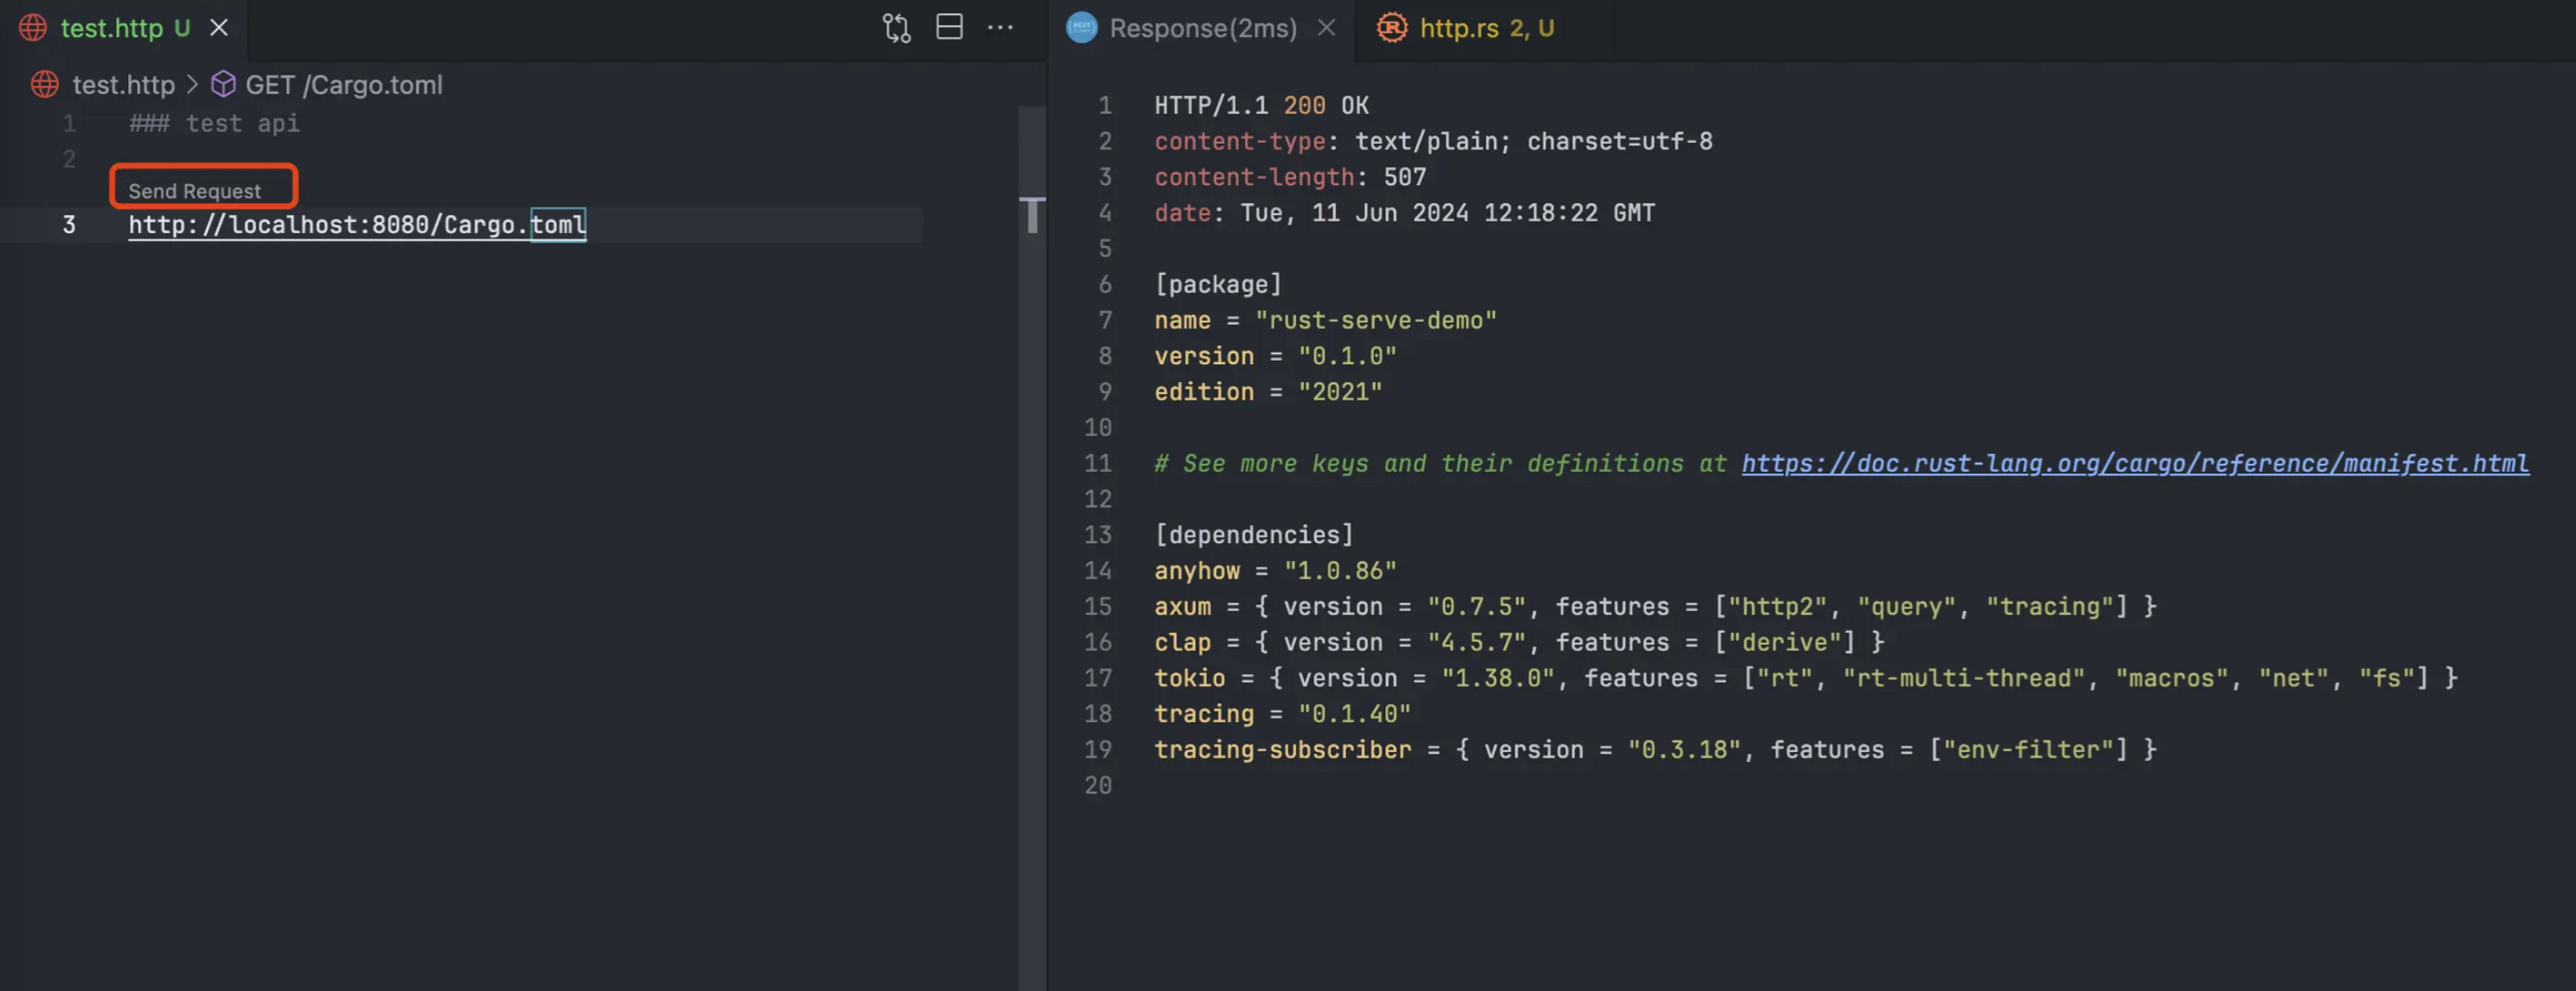
Task: Click the edition = "2021" line
Action: click(1268, 392)
